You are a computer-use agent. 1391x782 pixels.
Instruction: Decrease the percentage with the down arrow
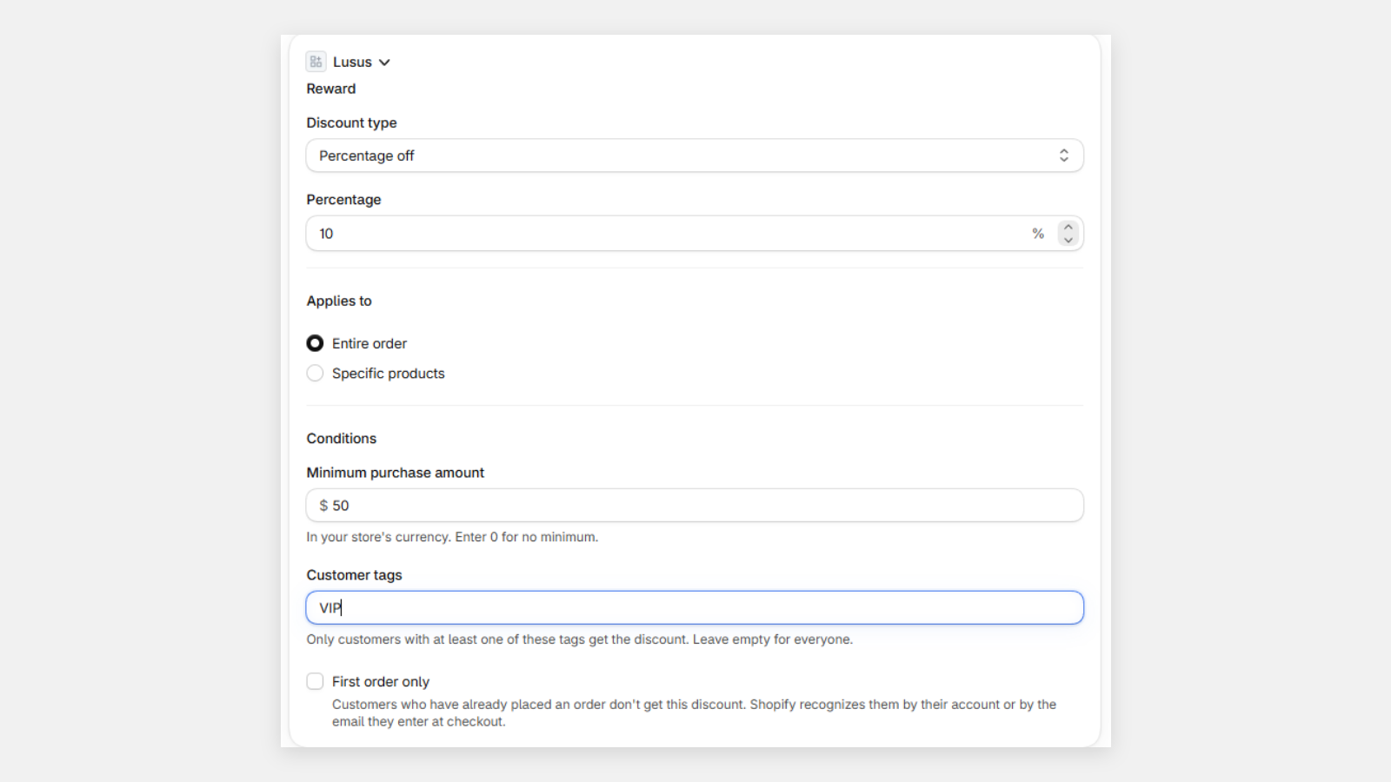click(x=1068, y=240)
